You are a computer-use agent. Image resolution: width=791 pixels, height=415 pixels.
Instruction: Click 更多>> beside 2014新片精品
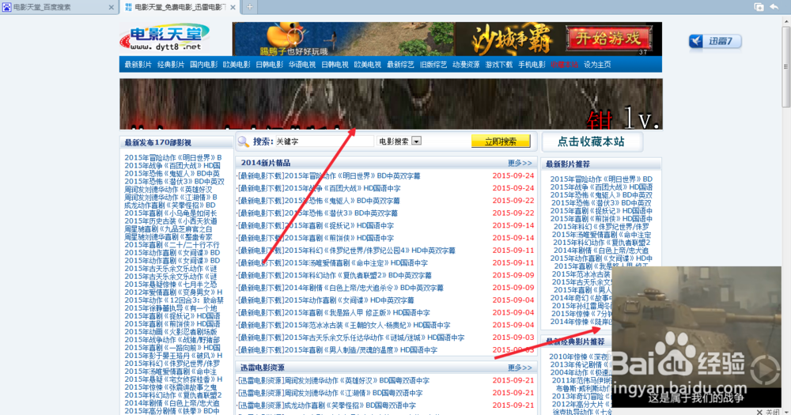[x=520, y=163]
